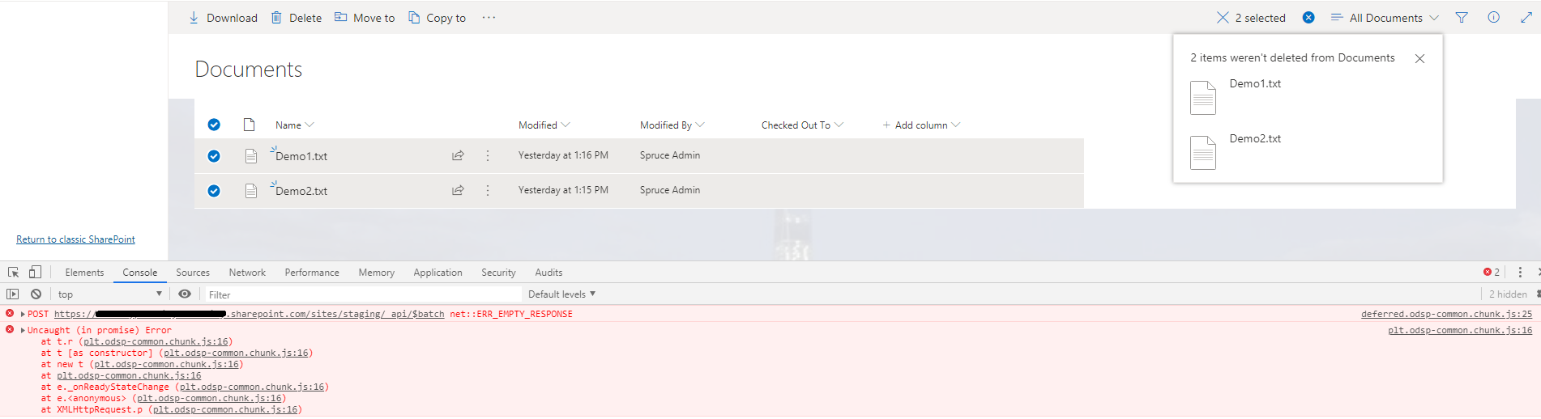
Task: Expand the Name column header menu
Action: [294, 125]
